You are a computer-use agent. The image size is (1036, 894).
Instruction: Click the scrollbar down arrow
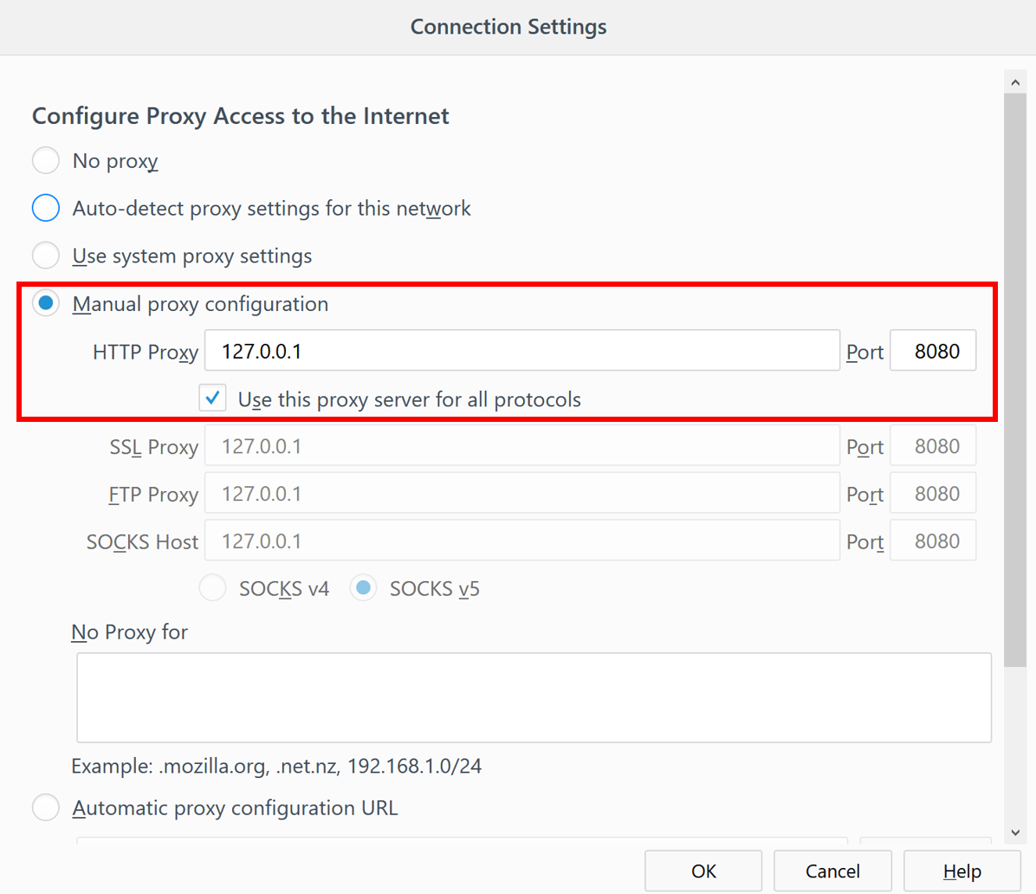click(x=1015, y=832)
